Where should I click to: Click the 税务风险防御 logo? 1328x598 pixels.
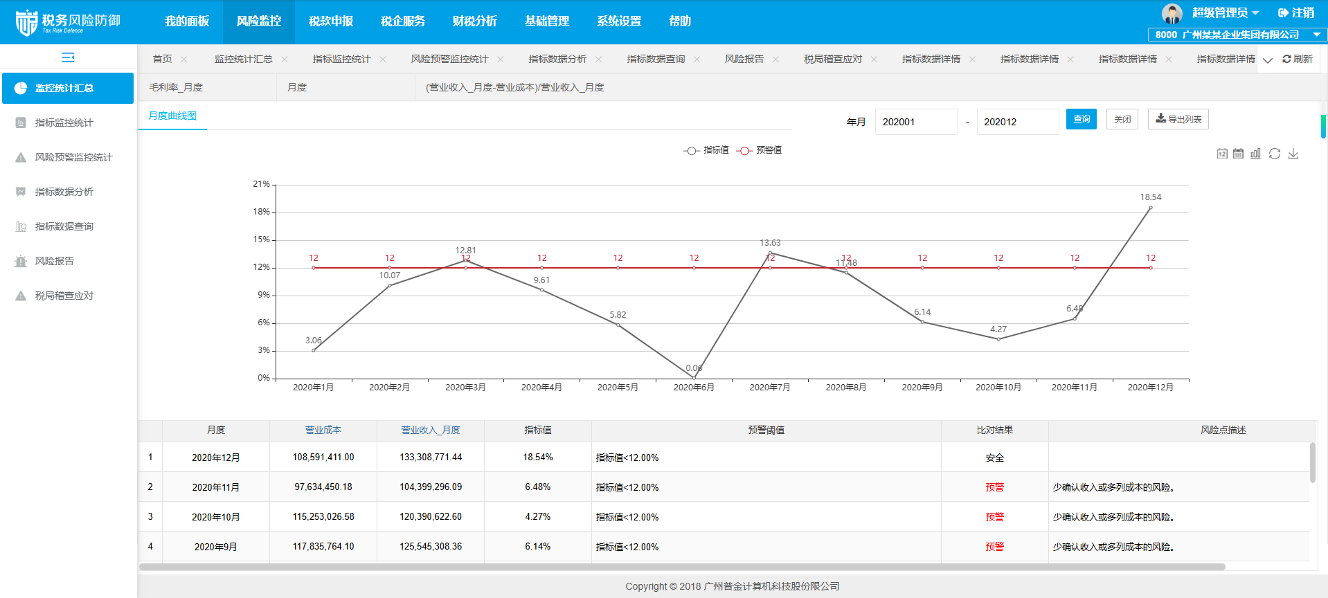pos(68,22)
